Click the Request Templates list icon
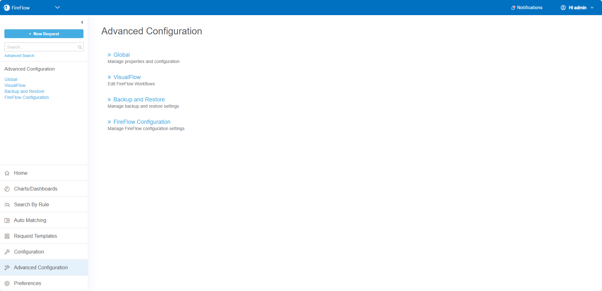 tap(7, 236)
